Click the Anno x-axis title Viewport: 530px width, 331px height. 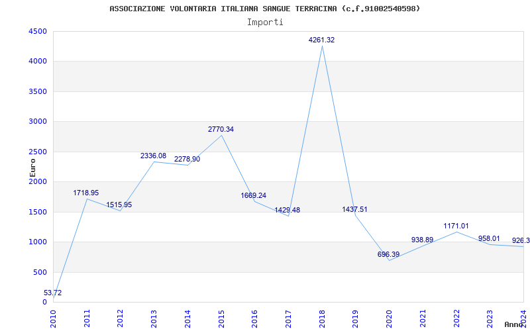click(514, 324)
